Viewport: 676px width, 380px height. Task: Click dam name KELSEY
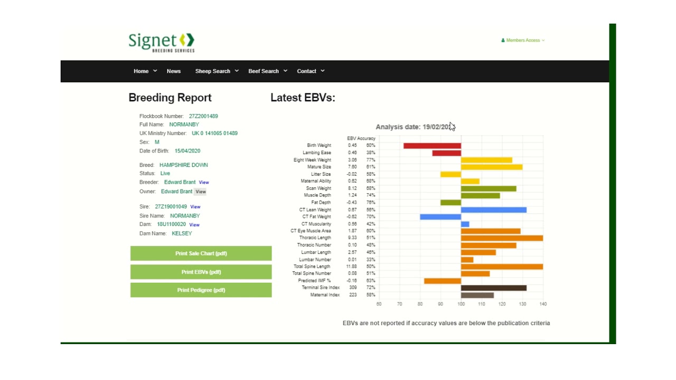[x=182, y=233]
